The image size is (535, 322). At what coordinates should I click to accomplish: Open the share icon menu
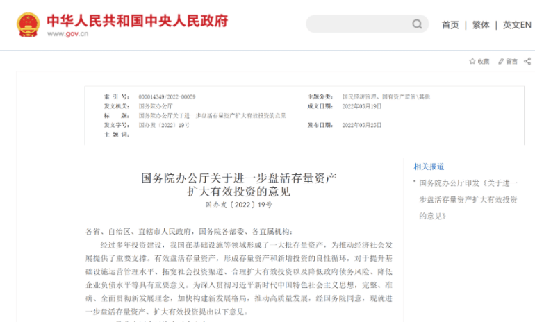(527, 61)
